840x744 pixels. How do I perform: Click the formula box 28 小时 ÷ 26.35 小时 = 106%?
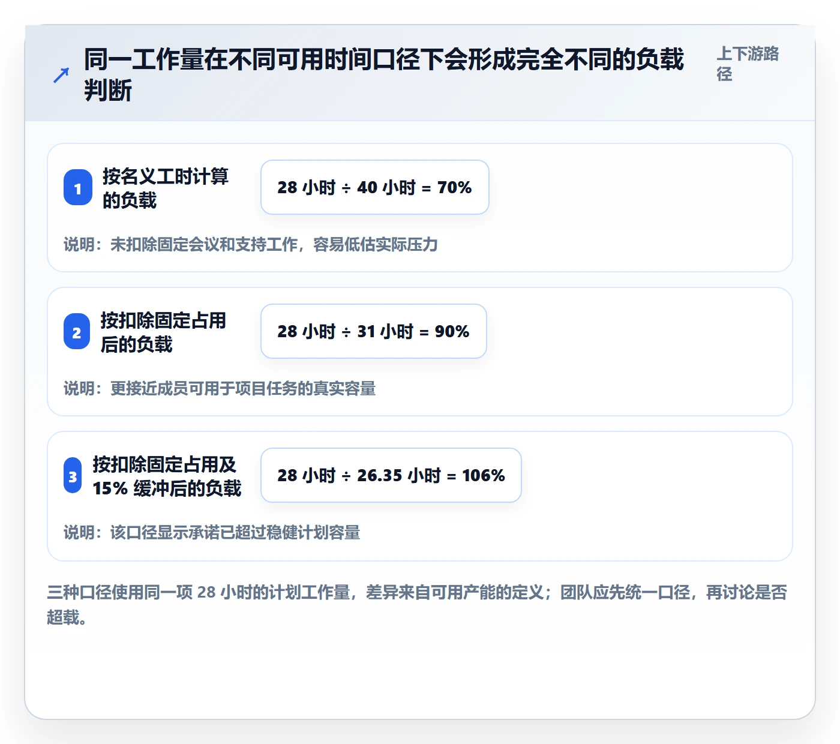pos(391,475)
